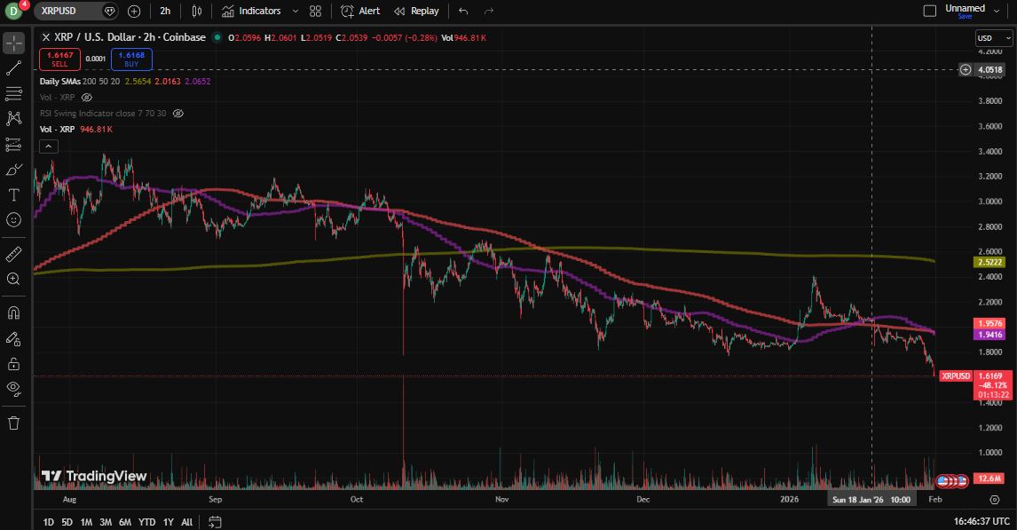Image resolution: width=1017 pixels, height=530 pixels.
Task: Lock all drawing tools
Action: pyautogui.click(x=13, y=364)
